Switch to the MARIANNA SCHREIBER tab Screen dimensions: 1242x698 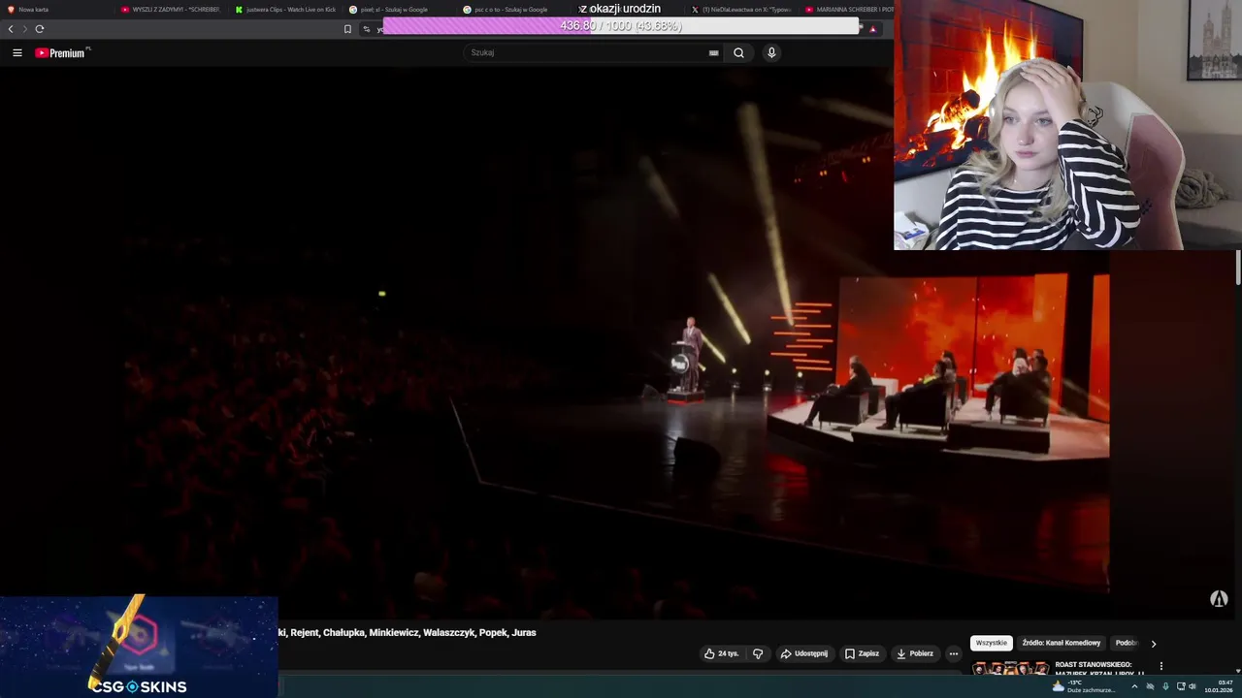click(x=849, y=9)
